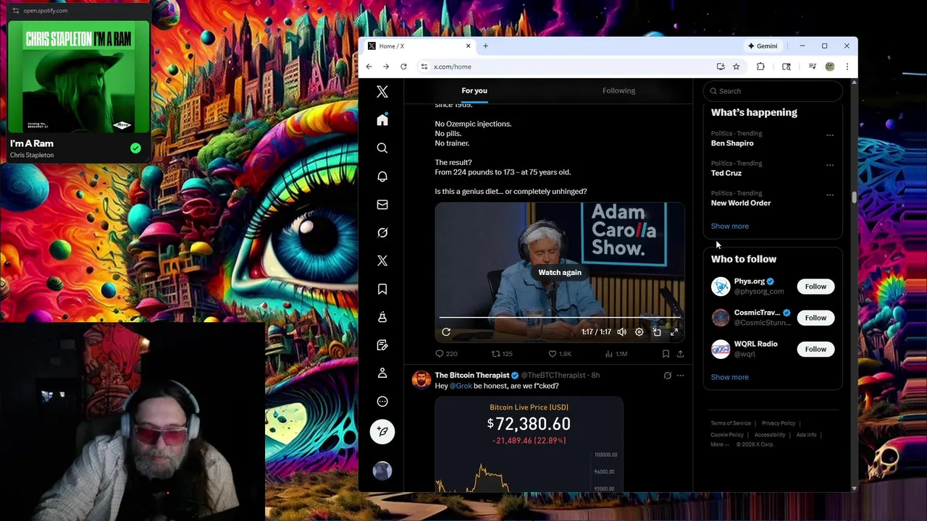The height and width of the screenshot is (521, 927).
Task: Focus the X Search field
Action: point(773,91)
